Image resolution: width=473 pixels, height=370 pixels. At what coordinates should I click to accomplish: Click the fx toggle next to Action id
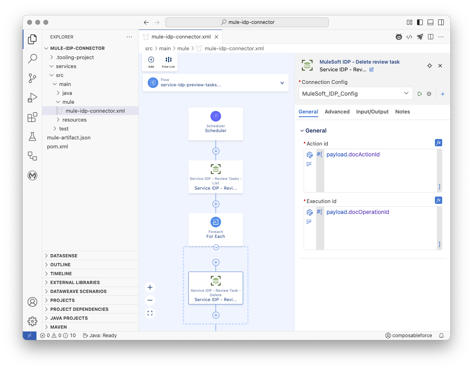click(439, 143)
